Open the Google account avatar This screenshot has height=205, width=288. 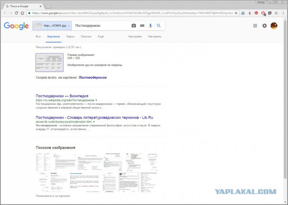point(274,26)
